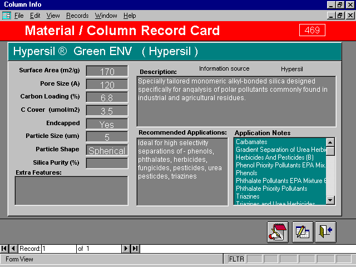Click the Hypersil Green ENV title banner

click(x=175, y=52)
